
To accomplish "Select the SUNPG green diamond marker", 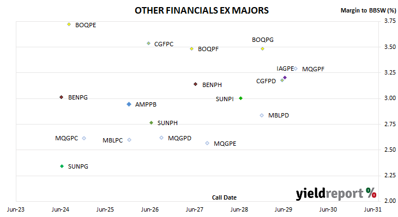I will click(62, 166).
